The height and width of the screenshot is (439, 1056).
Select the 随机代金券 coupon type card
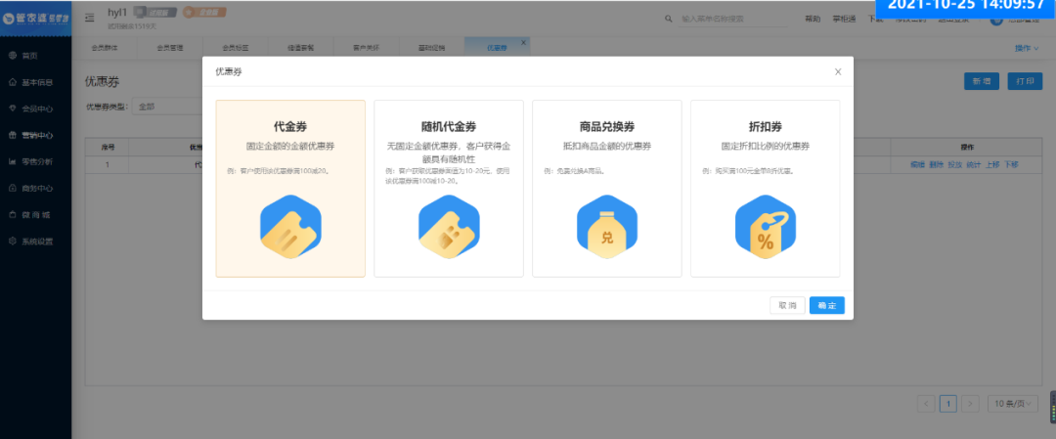[x=449, y=189]
